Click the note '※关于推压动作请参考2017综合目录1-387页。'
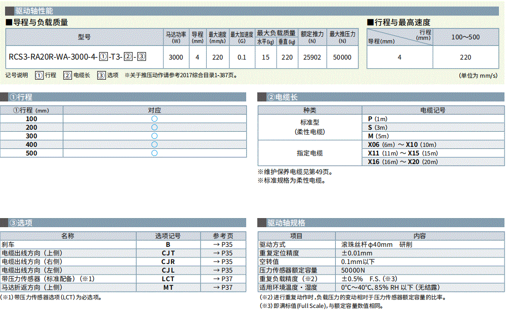This screenshot has height=313, width=506. [x=181, y=75]
